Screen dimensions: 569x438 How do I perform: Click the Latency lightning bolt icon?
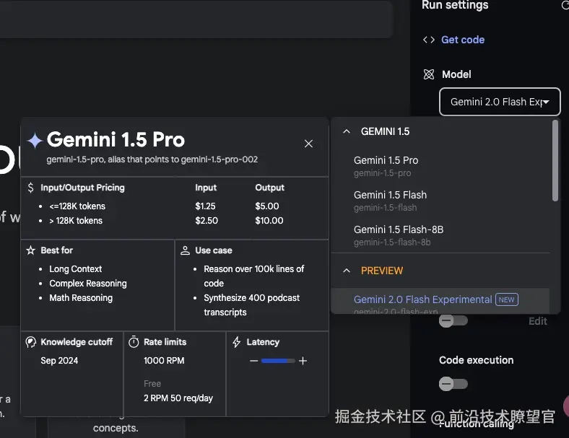click(x=236, y=342)
